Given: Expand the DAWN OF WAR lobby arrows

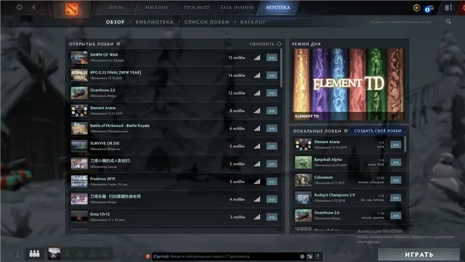Looking at the screenshot, I should point(272,58).
